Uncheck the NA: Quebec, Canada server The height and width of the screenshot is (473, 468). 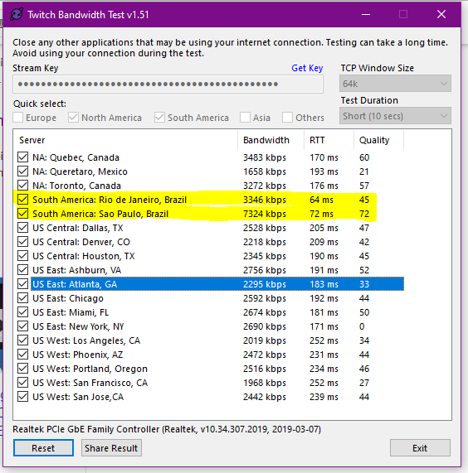[x=22, y=157]
